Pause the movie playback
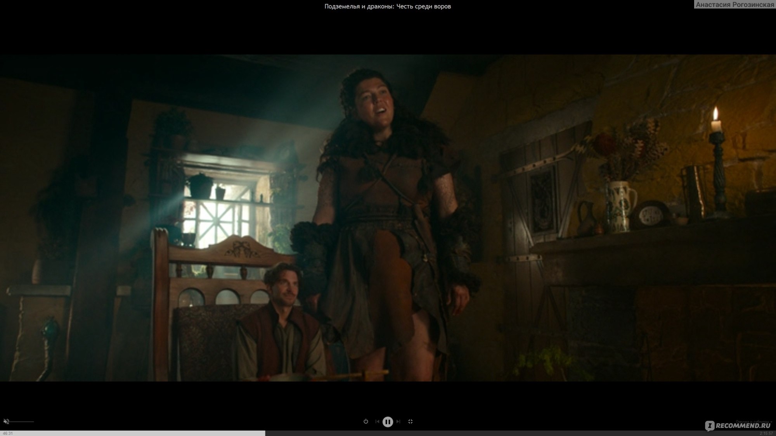 point(388,422)
